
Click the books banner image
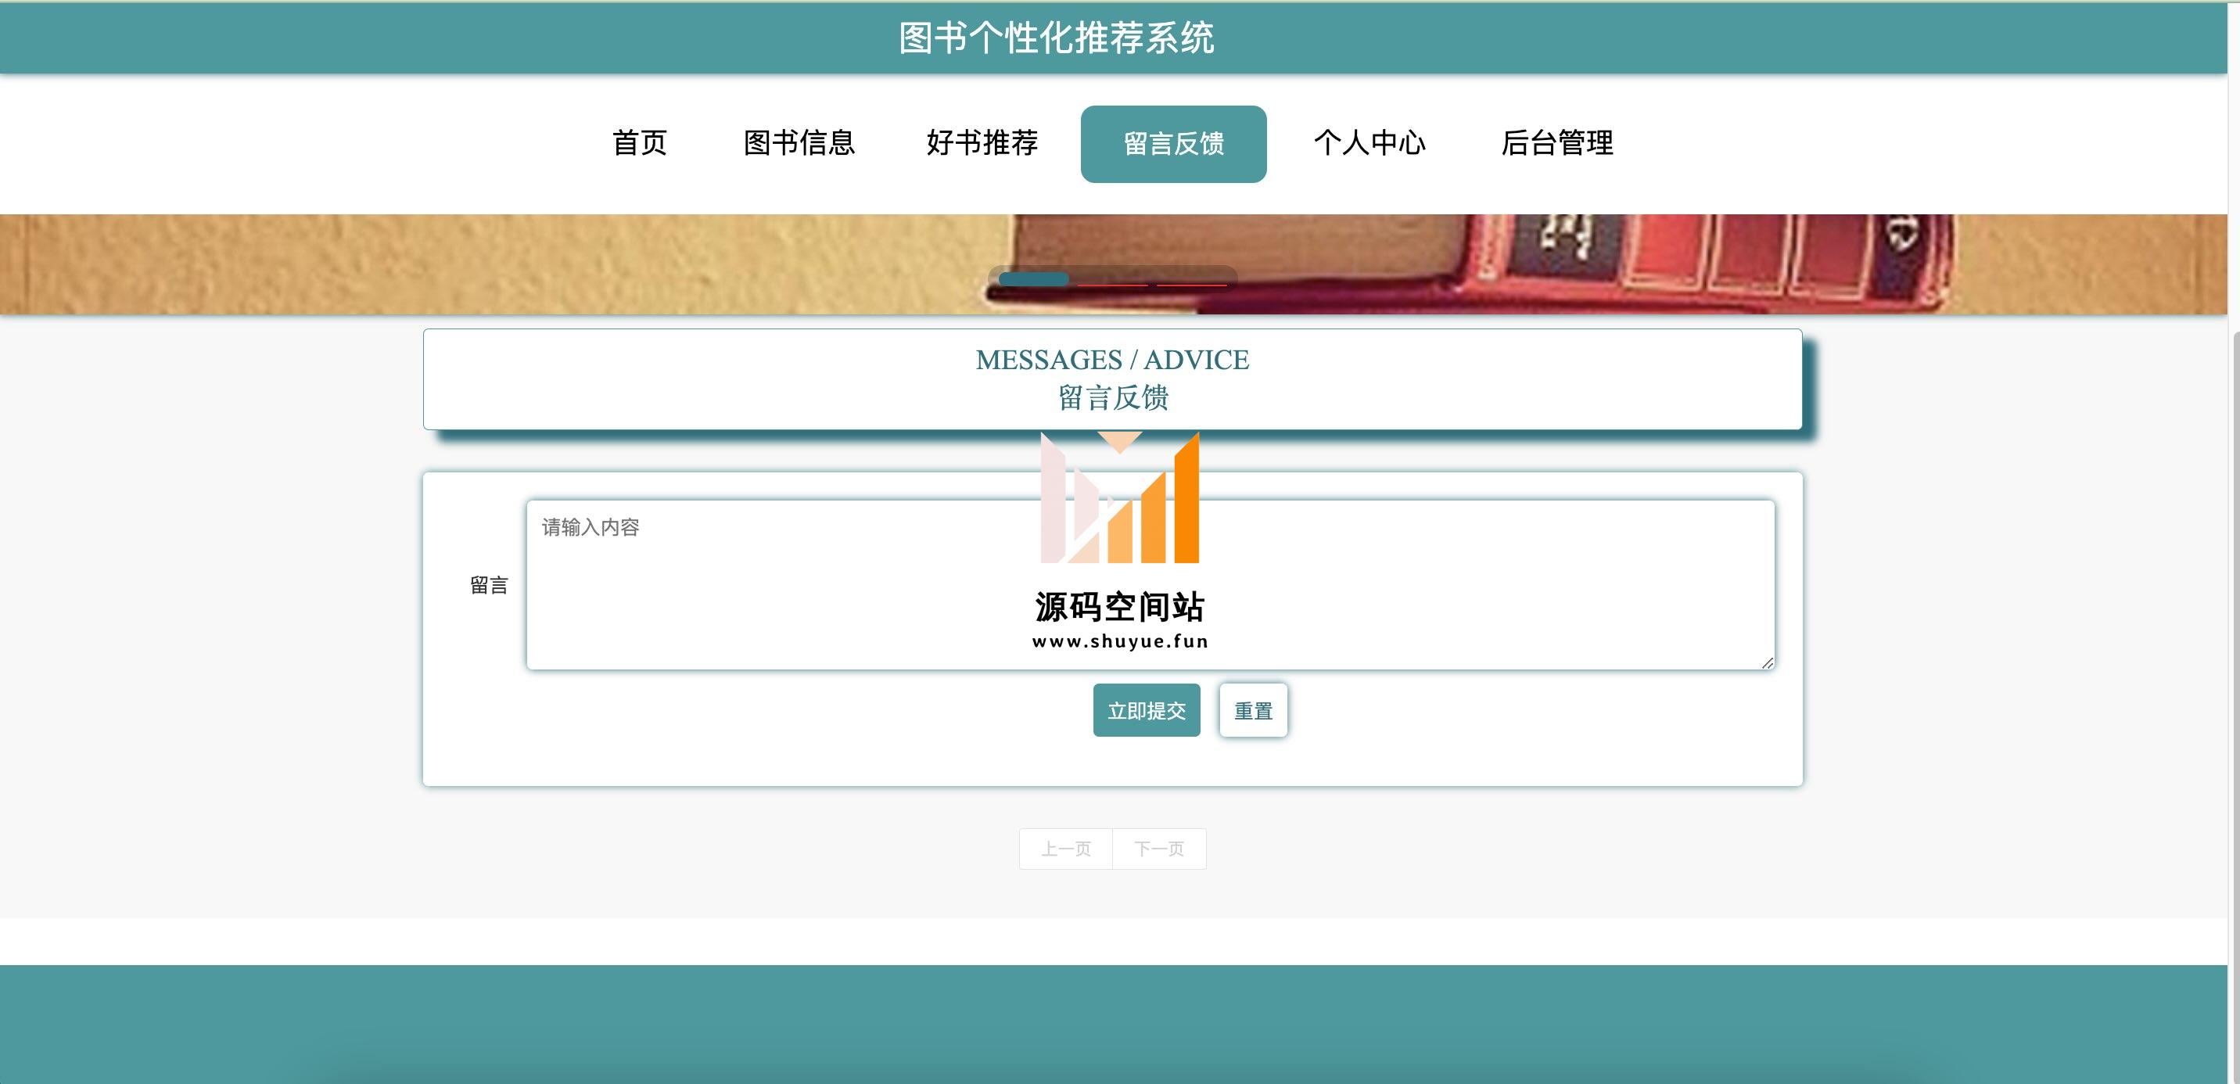click(x=1113, y=264)
